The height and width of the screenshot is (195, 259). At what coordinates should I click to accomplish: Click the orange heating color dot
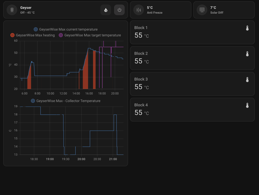point(12,35)
